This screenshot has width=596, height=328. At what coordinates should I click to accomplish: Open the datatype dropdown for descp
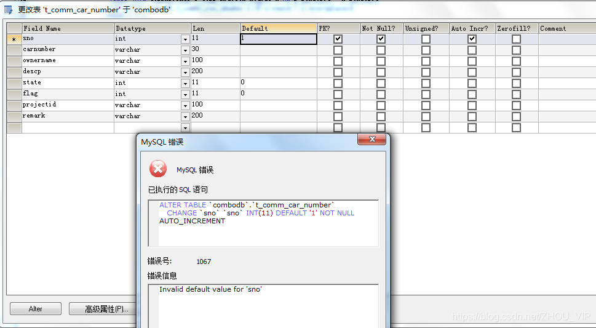[x=185, y=72]
